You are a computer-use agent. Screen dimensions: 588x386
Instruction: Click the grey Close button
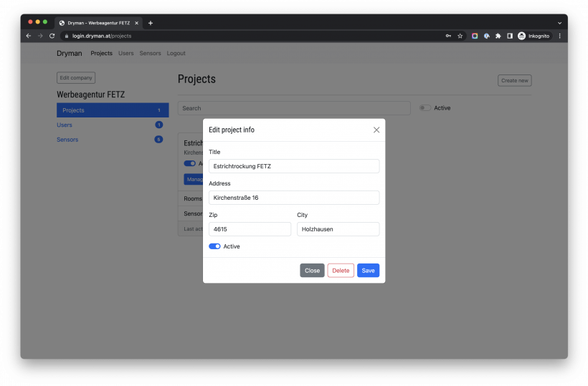pyautogui.click(x=312, y=271)
